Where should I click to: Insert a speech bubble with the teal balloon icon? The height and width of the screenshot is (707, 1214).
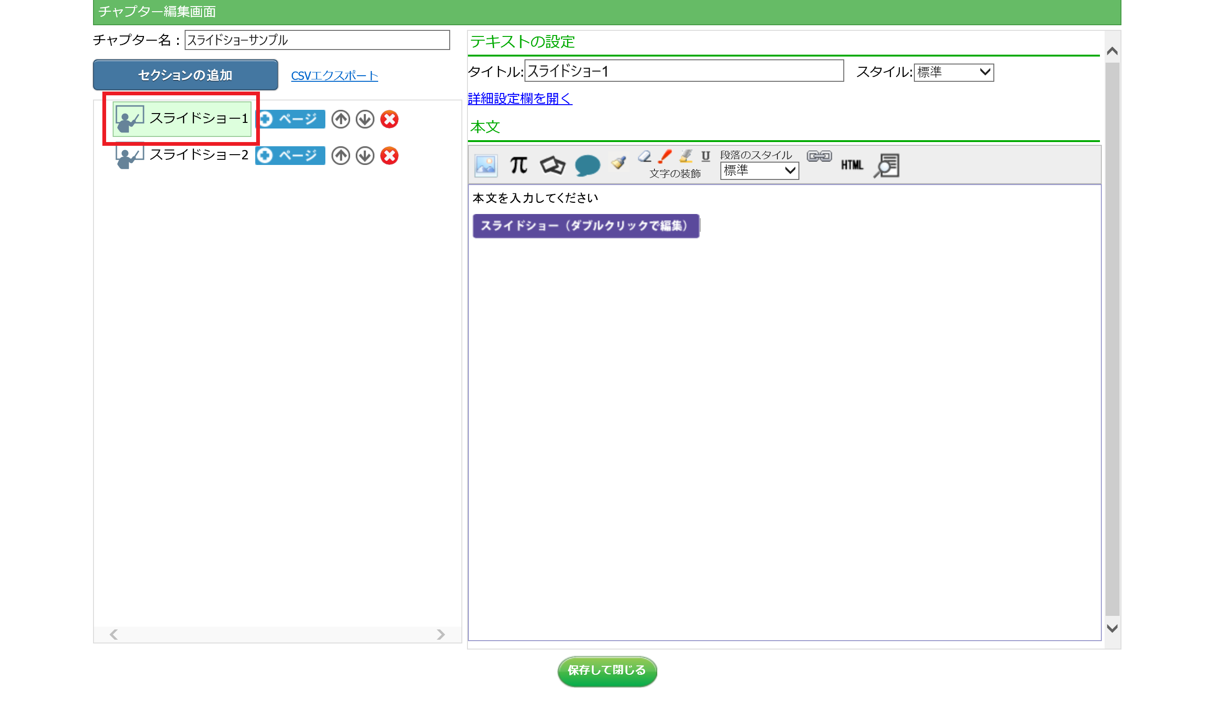[x=588, y=166]
